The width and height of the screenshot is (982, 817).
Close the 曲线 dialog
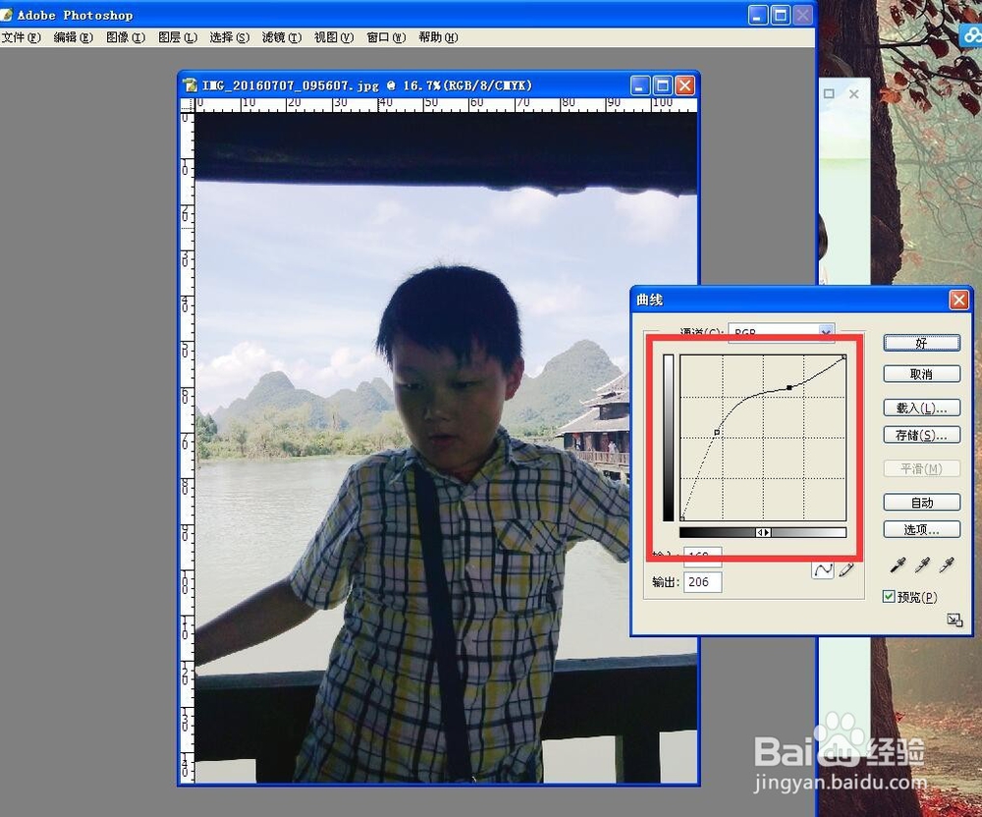tap(958, 300)
